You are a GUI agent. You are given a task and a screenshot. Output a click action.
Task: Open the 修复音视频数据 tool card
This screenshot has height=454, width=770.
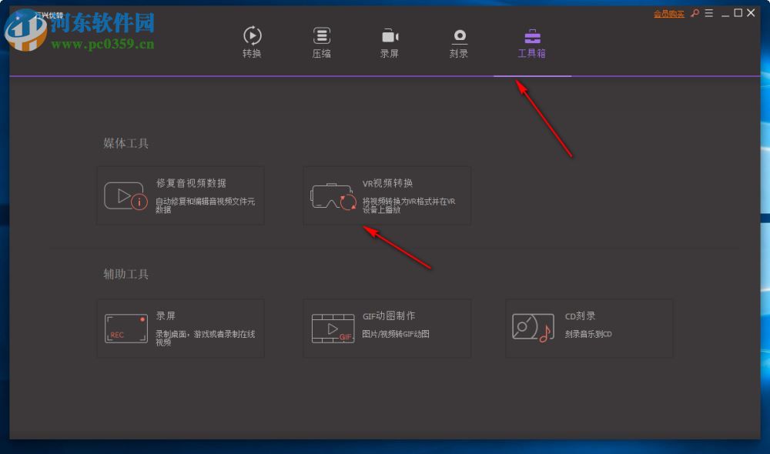tap(180, 195)
